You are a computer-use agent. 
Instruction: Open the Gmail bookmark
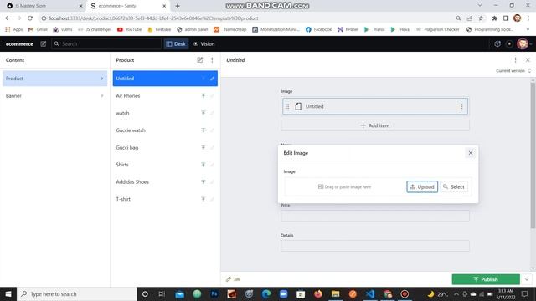tap(38, 30)
